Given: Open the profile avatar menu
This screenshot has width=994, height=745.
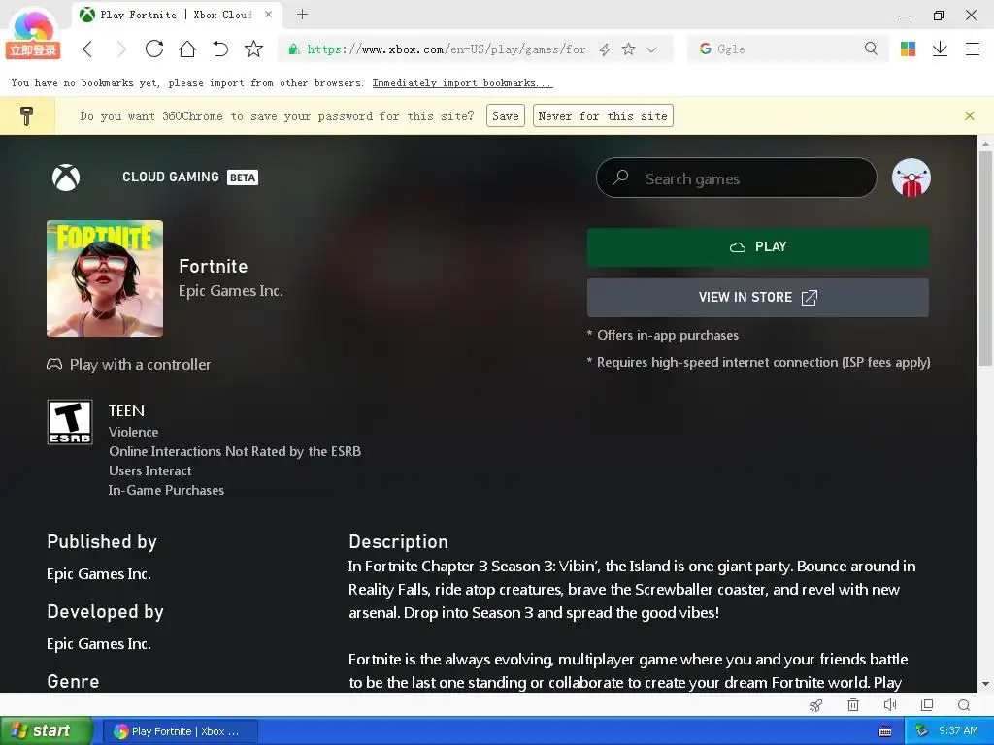Looking at the screenshot, I should coord(911,178).
